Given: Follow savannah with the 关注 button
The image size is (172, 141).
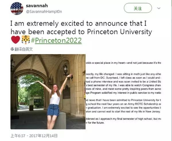Looking at the screenshot, I should point(138,8).
